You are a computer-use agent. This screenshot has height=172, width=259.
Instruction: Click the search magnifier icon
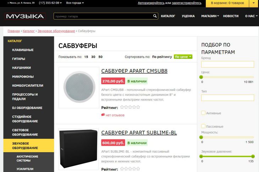coord(155,16)
